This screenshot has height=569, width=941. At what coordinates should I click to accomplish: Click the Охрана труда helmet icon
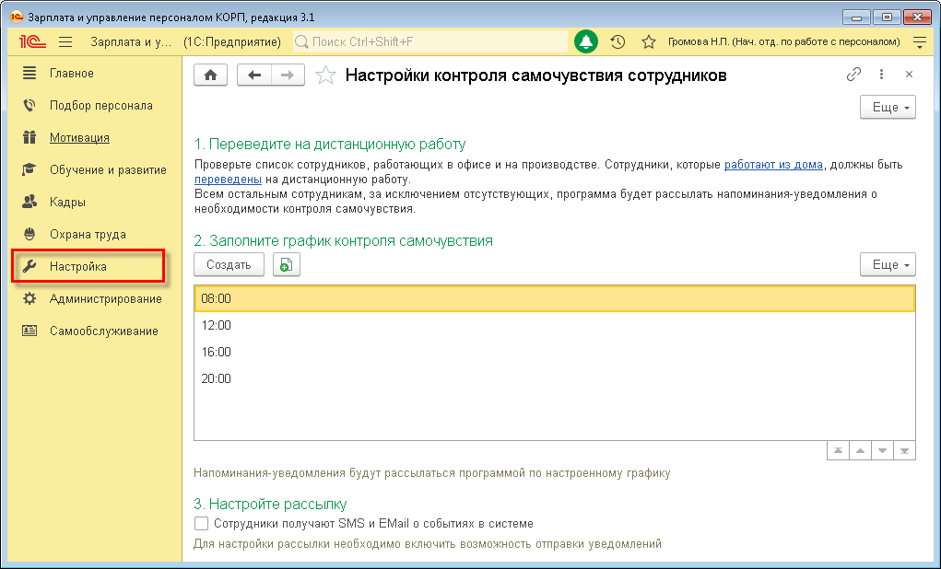click(x=29, y=234)
